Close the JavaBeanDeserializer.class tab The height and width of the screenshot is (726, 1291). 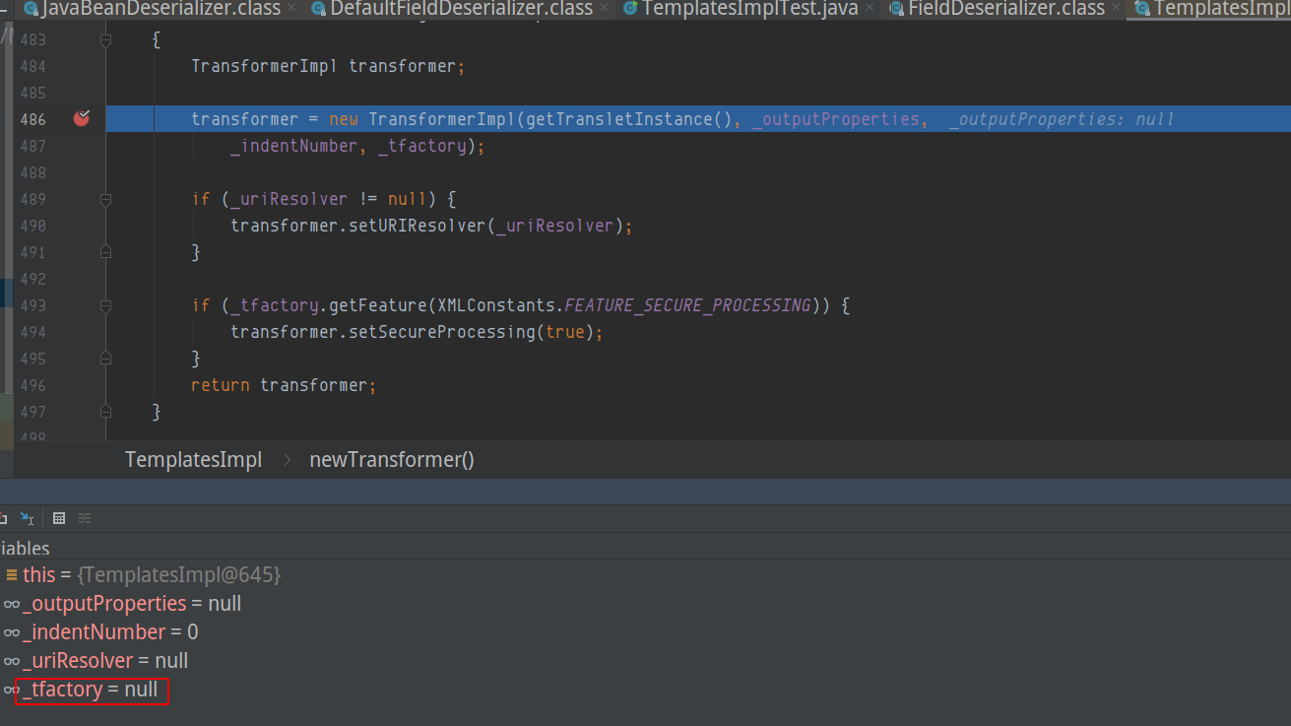[x=290, y=9]
